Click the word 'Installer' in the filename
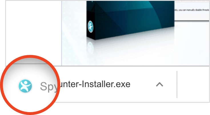The height and width of the screenshot is (115, 210). (x=98, y=85)
